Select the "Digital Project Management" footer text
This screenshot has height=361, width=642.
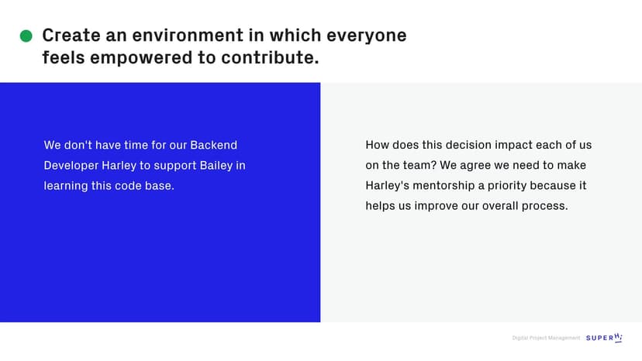[546, 338]
